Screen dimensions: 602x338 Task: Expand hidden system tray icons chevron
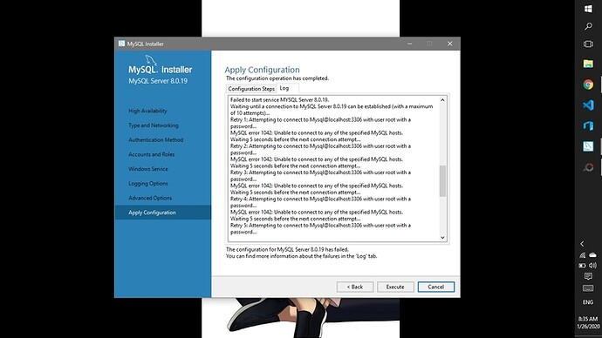pos(583,244)
